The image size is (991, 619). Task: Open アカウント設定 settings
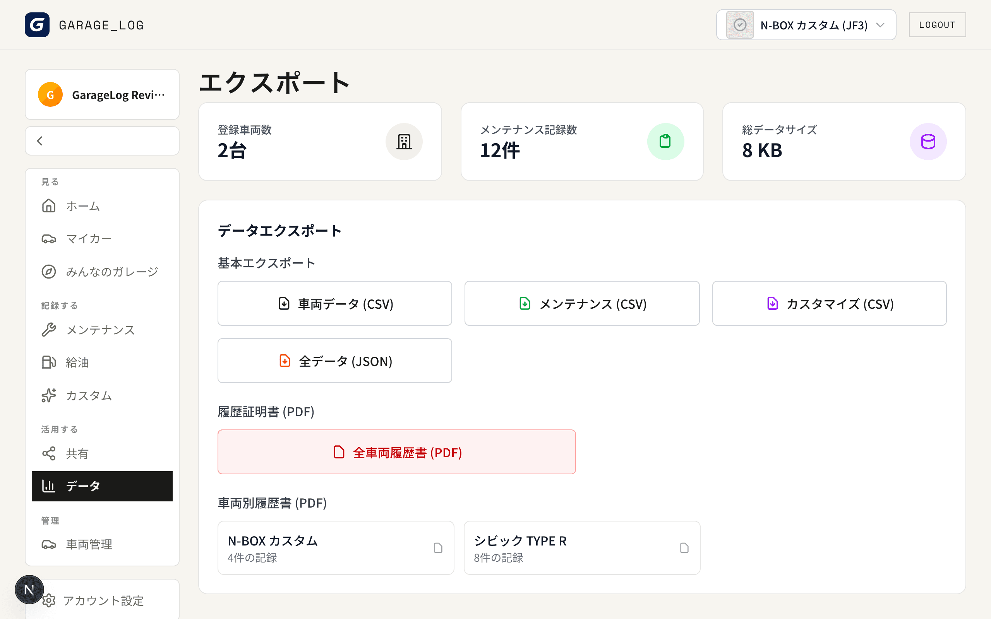click(x=102, y=600)
